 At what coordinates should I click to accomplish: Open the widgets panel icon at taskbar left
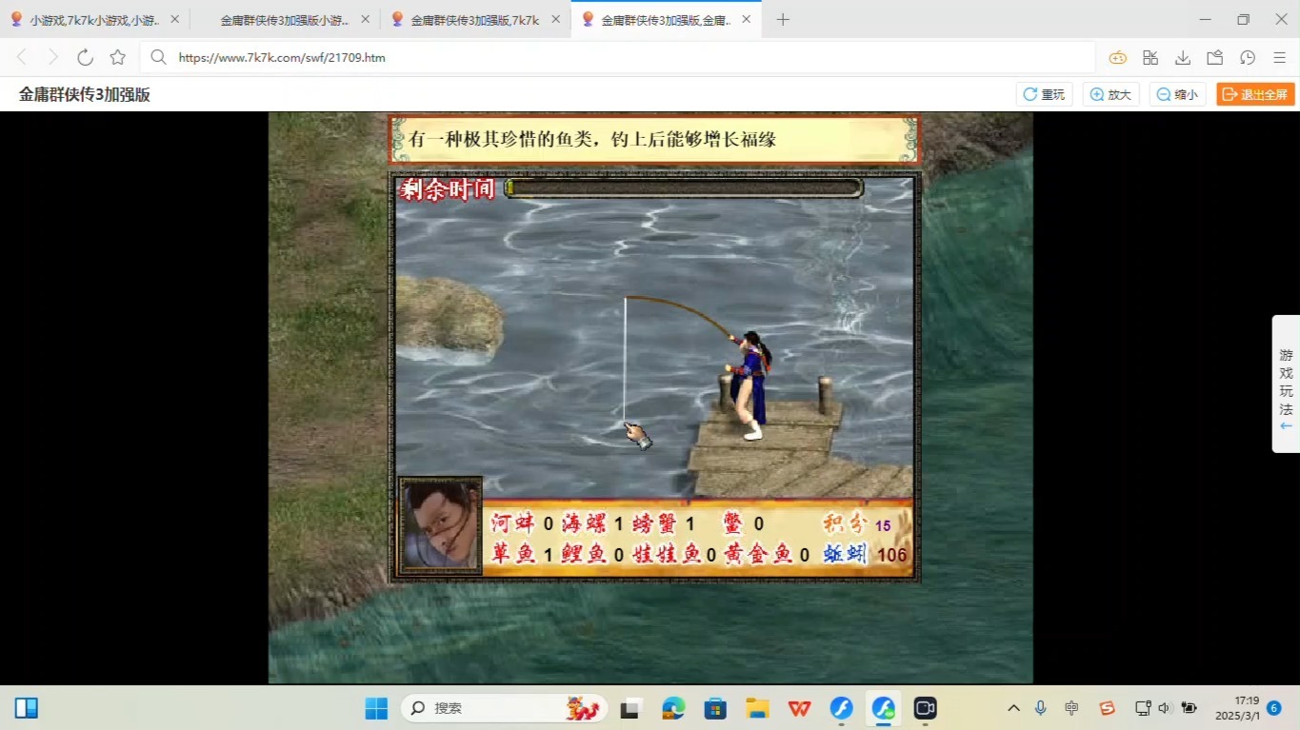coord(27,708)
